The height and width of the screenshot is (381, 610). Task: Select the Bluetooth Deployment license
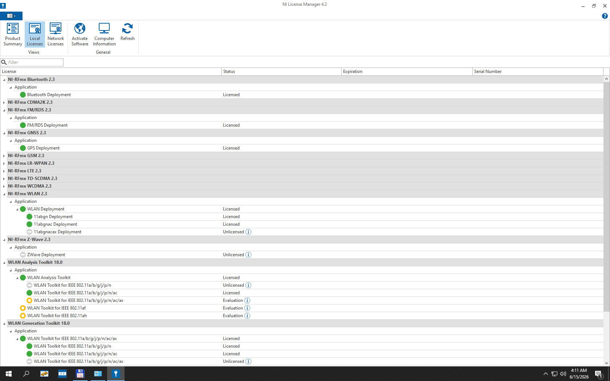pos(49,95)
